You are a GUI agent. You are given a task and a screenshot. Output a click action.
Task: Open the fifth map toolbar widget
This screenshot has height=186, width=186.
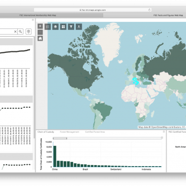click(79, 26)
